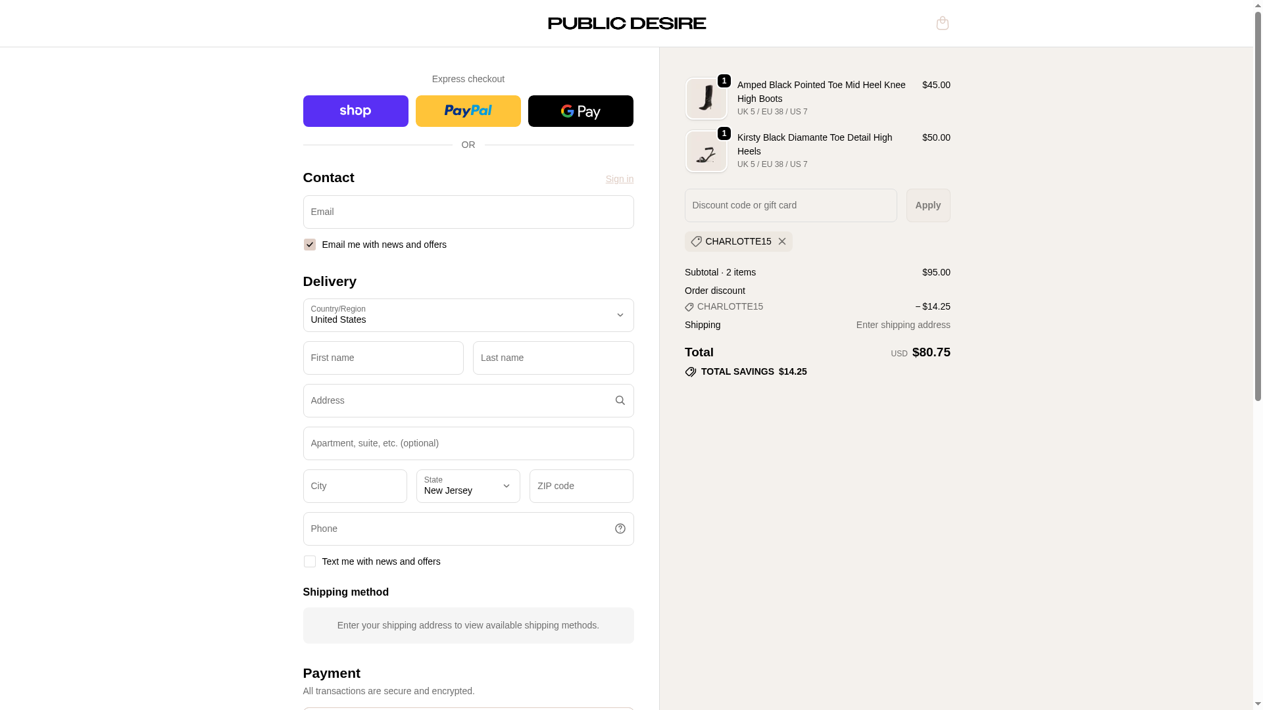Click into the ZIP code field

point(581,486)
